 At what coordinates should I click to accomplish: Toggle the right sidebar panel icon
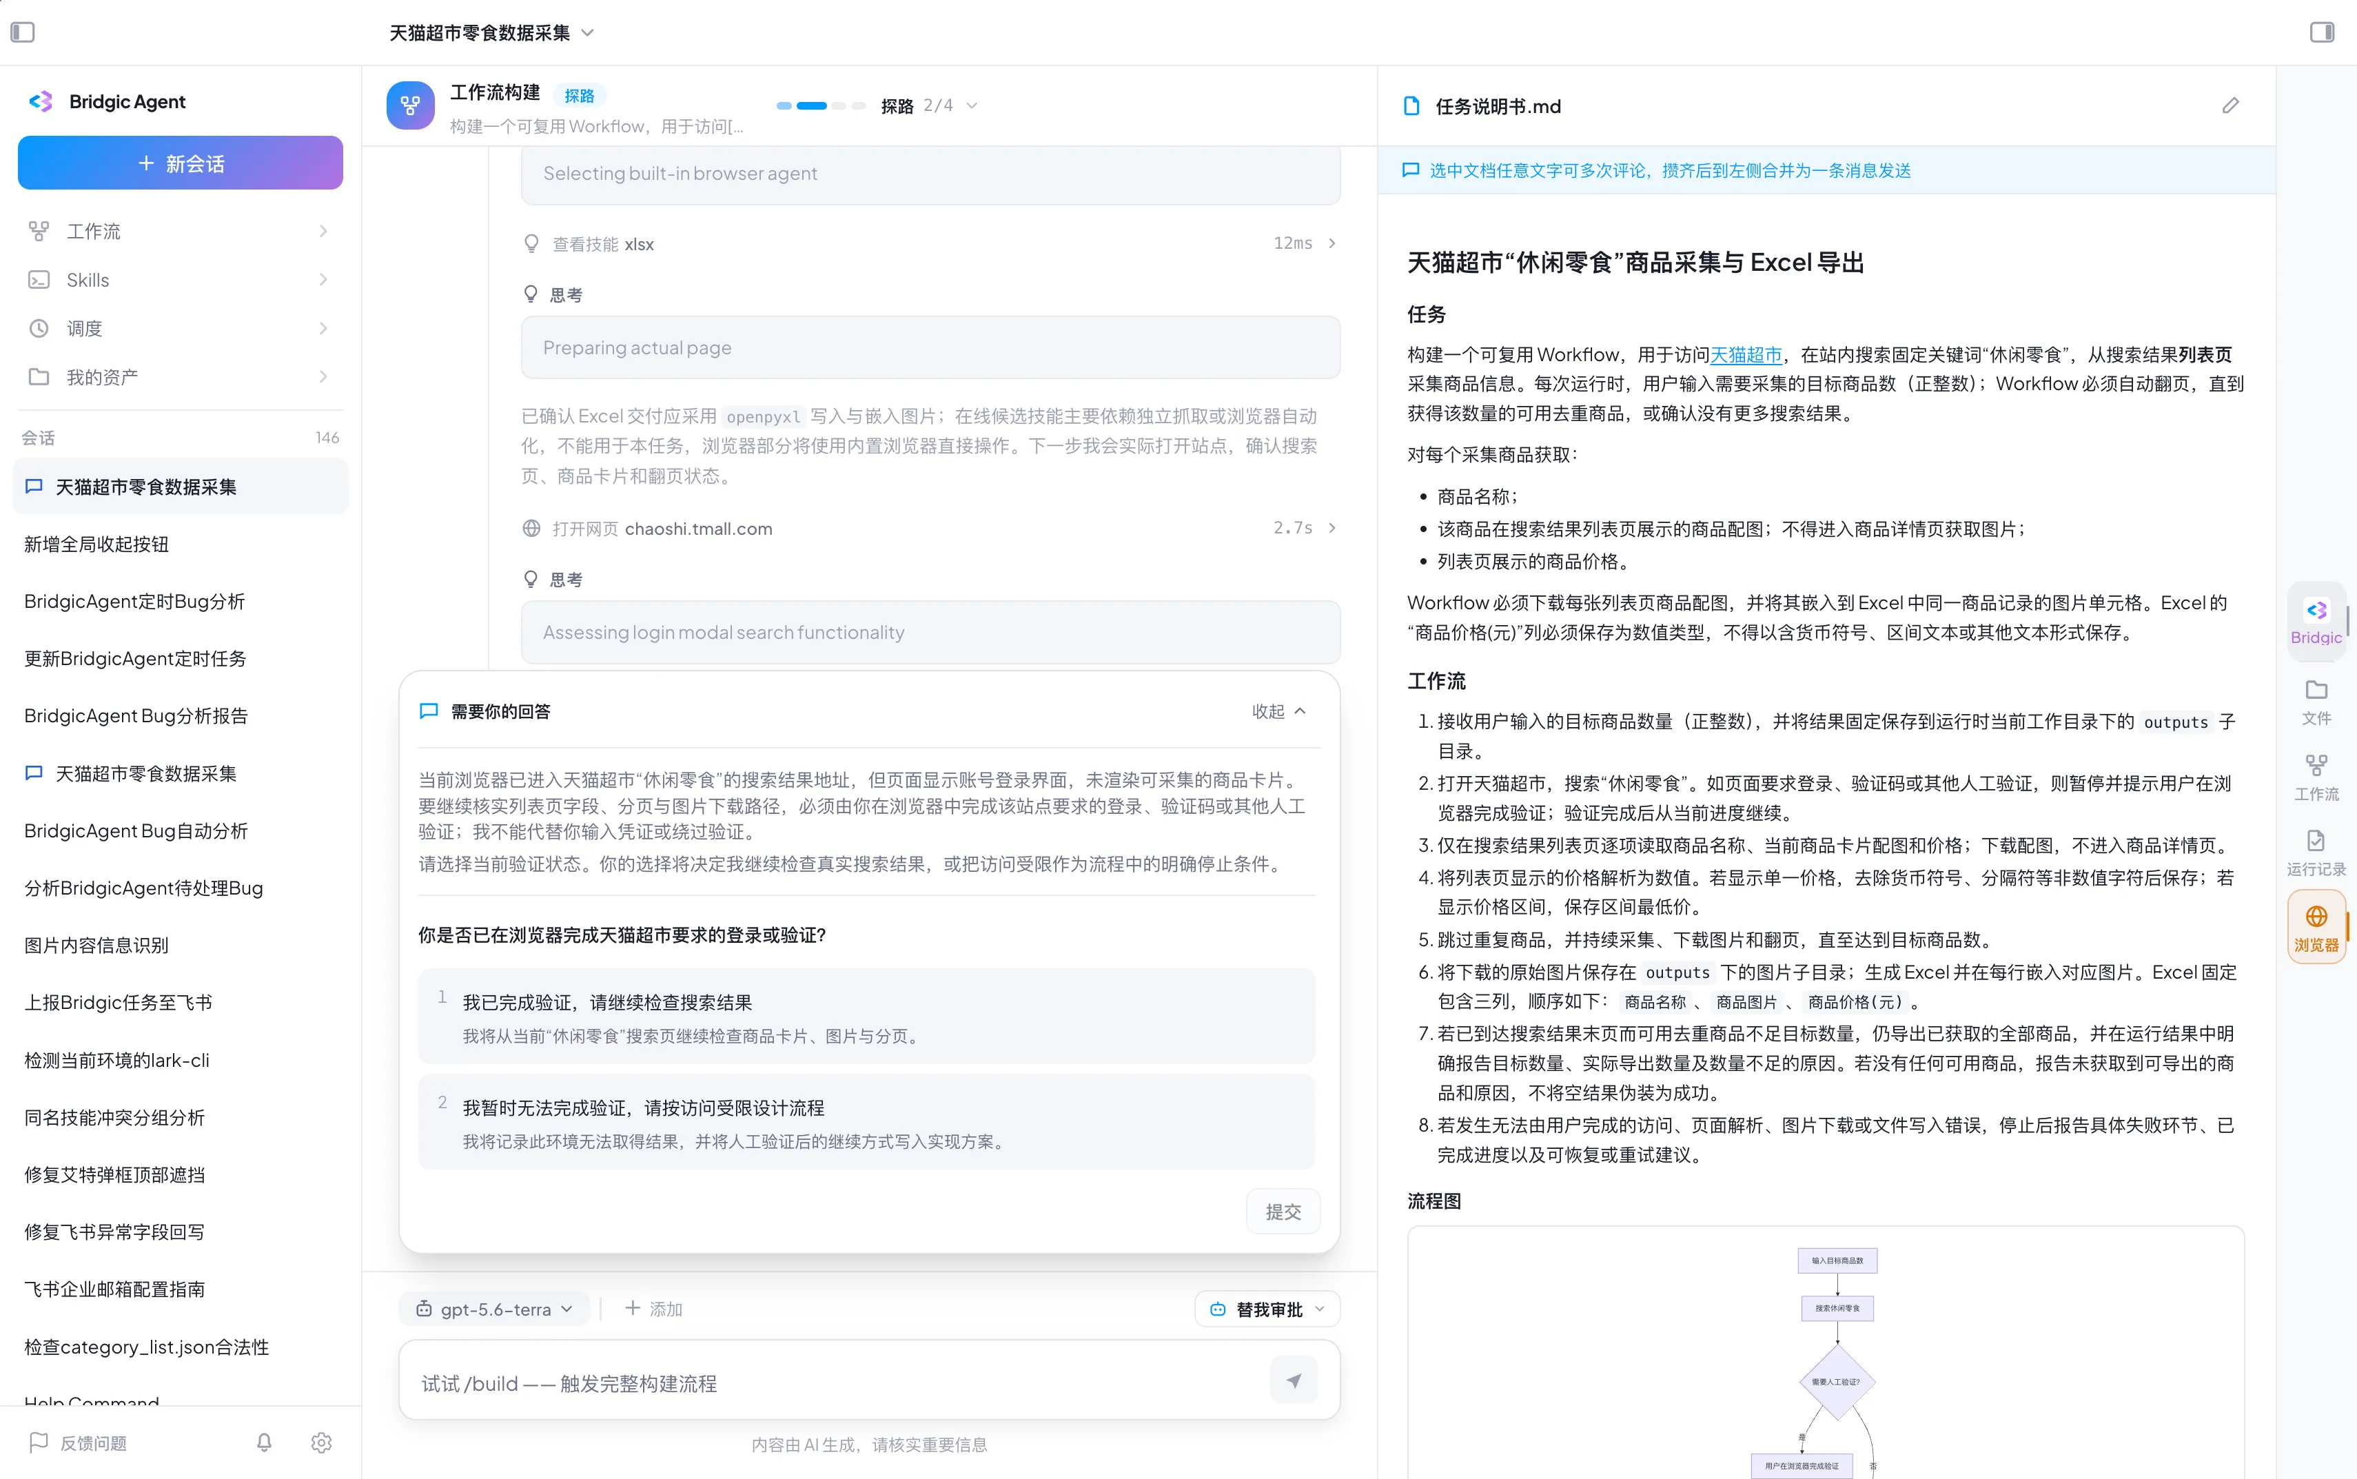(2322, 32)
